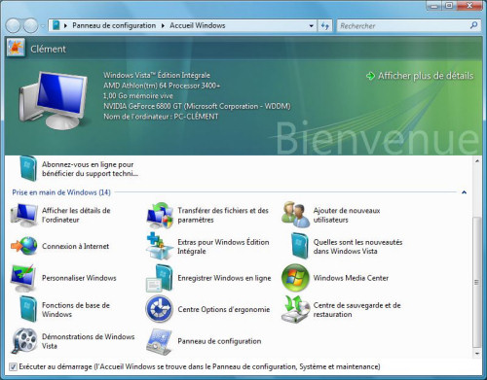The width and height of the screenshot is (487, 380).
Task: Click the refresh button beside the address bar
Action: pos(325,25)
